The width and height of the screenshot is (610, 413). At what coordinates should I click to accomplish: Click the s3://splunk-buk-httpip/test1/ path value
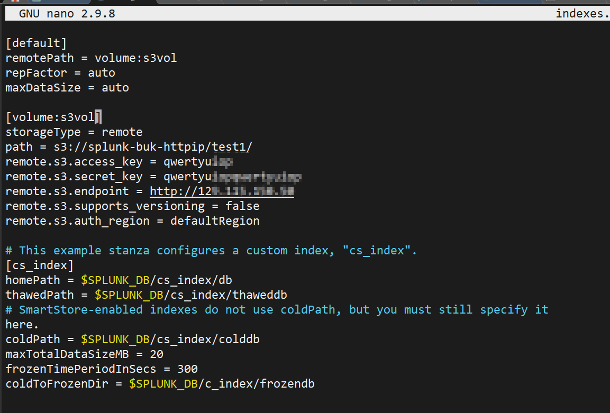pos(153,146)
